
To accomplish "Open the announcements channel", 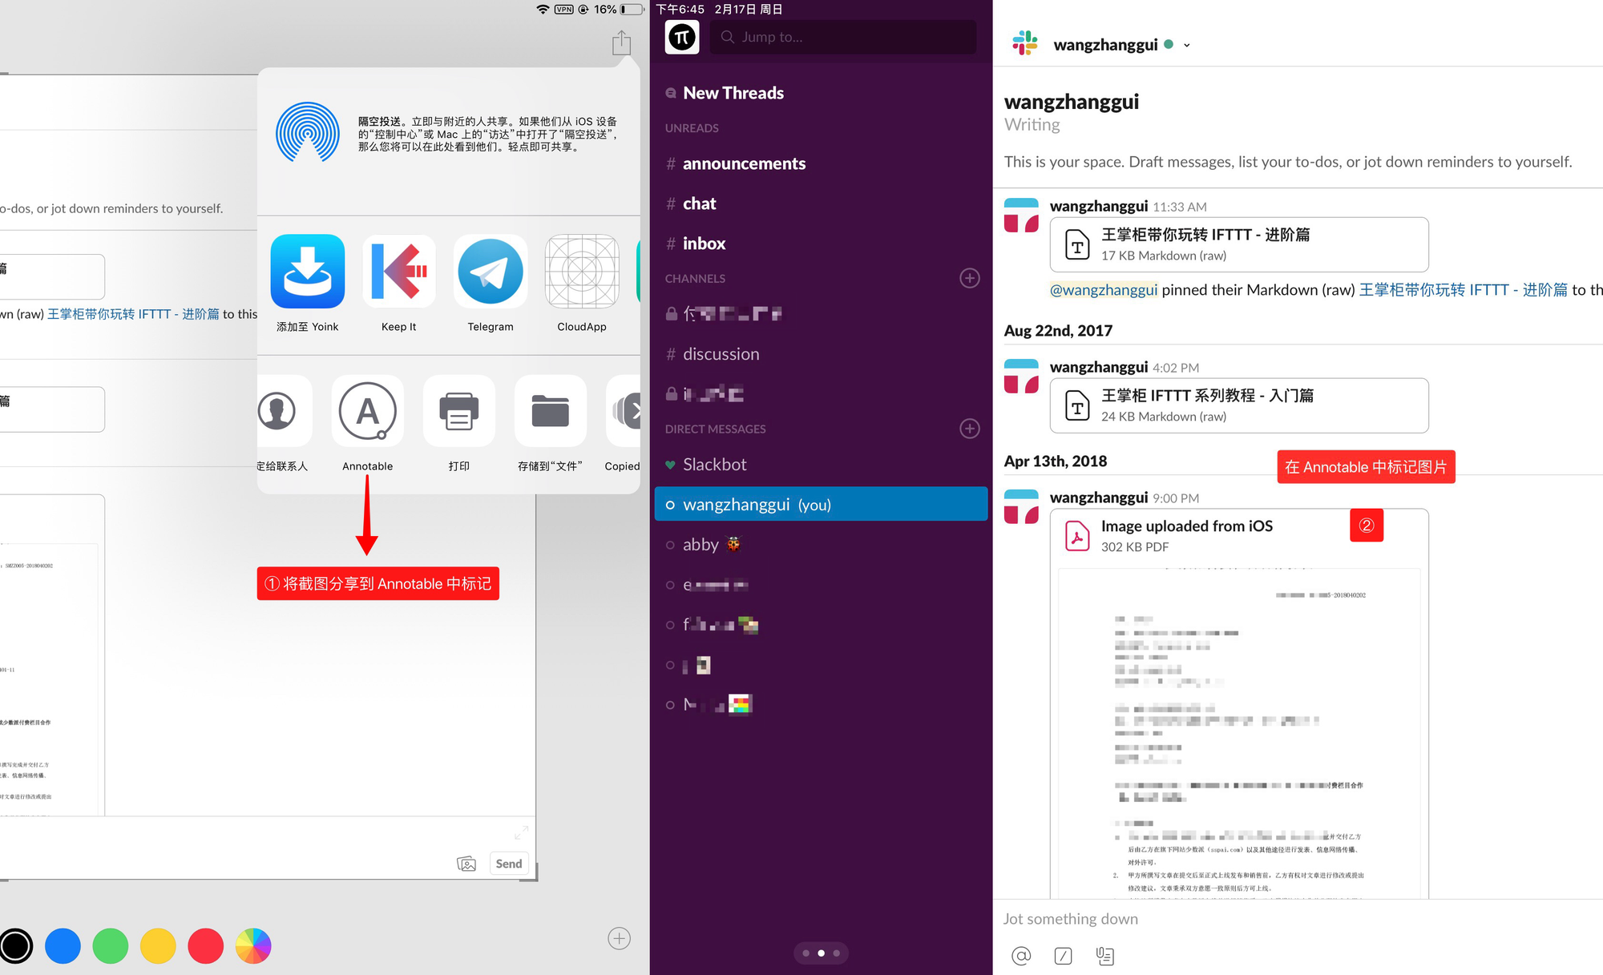I will tap(744, 163).
